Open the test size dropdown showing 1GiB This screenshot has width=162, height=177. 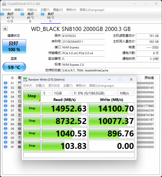[62, 93]
